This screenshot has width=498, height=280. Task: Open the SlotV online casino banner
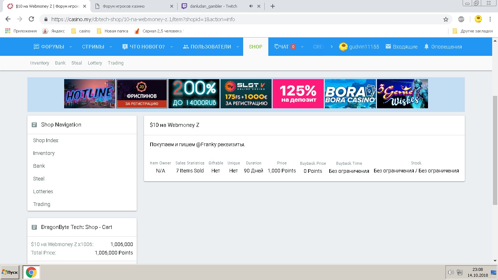click(x=246, y=94)
